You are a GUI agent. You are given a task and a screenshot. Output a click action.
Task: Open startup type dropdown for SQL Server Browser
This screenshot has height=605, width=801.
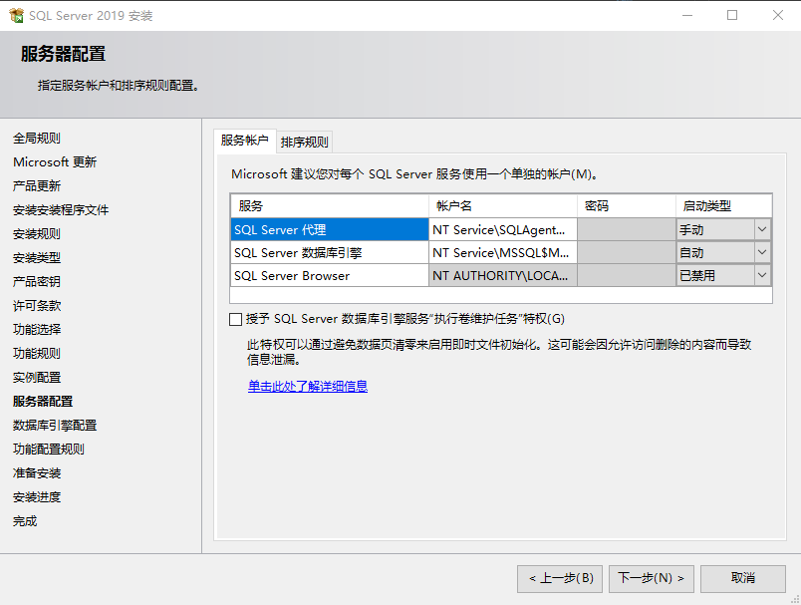click(762, 275)
